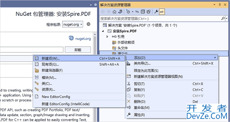
Task: Select the 引用 tree item
Action: [118, 37]
